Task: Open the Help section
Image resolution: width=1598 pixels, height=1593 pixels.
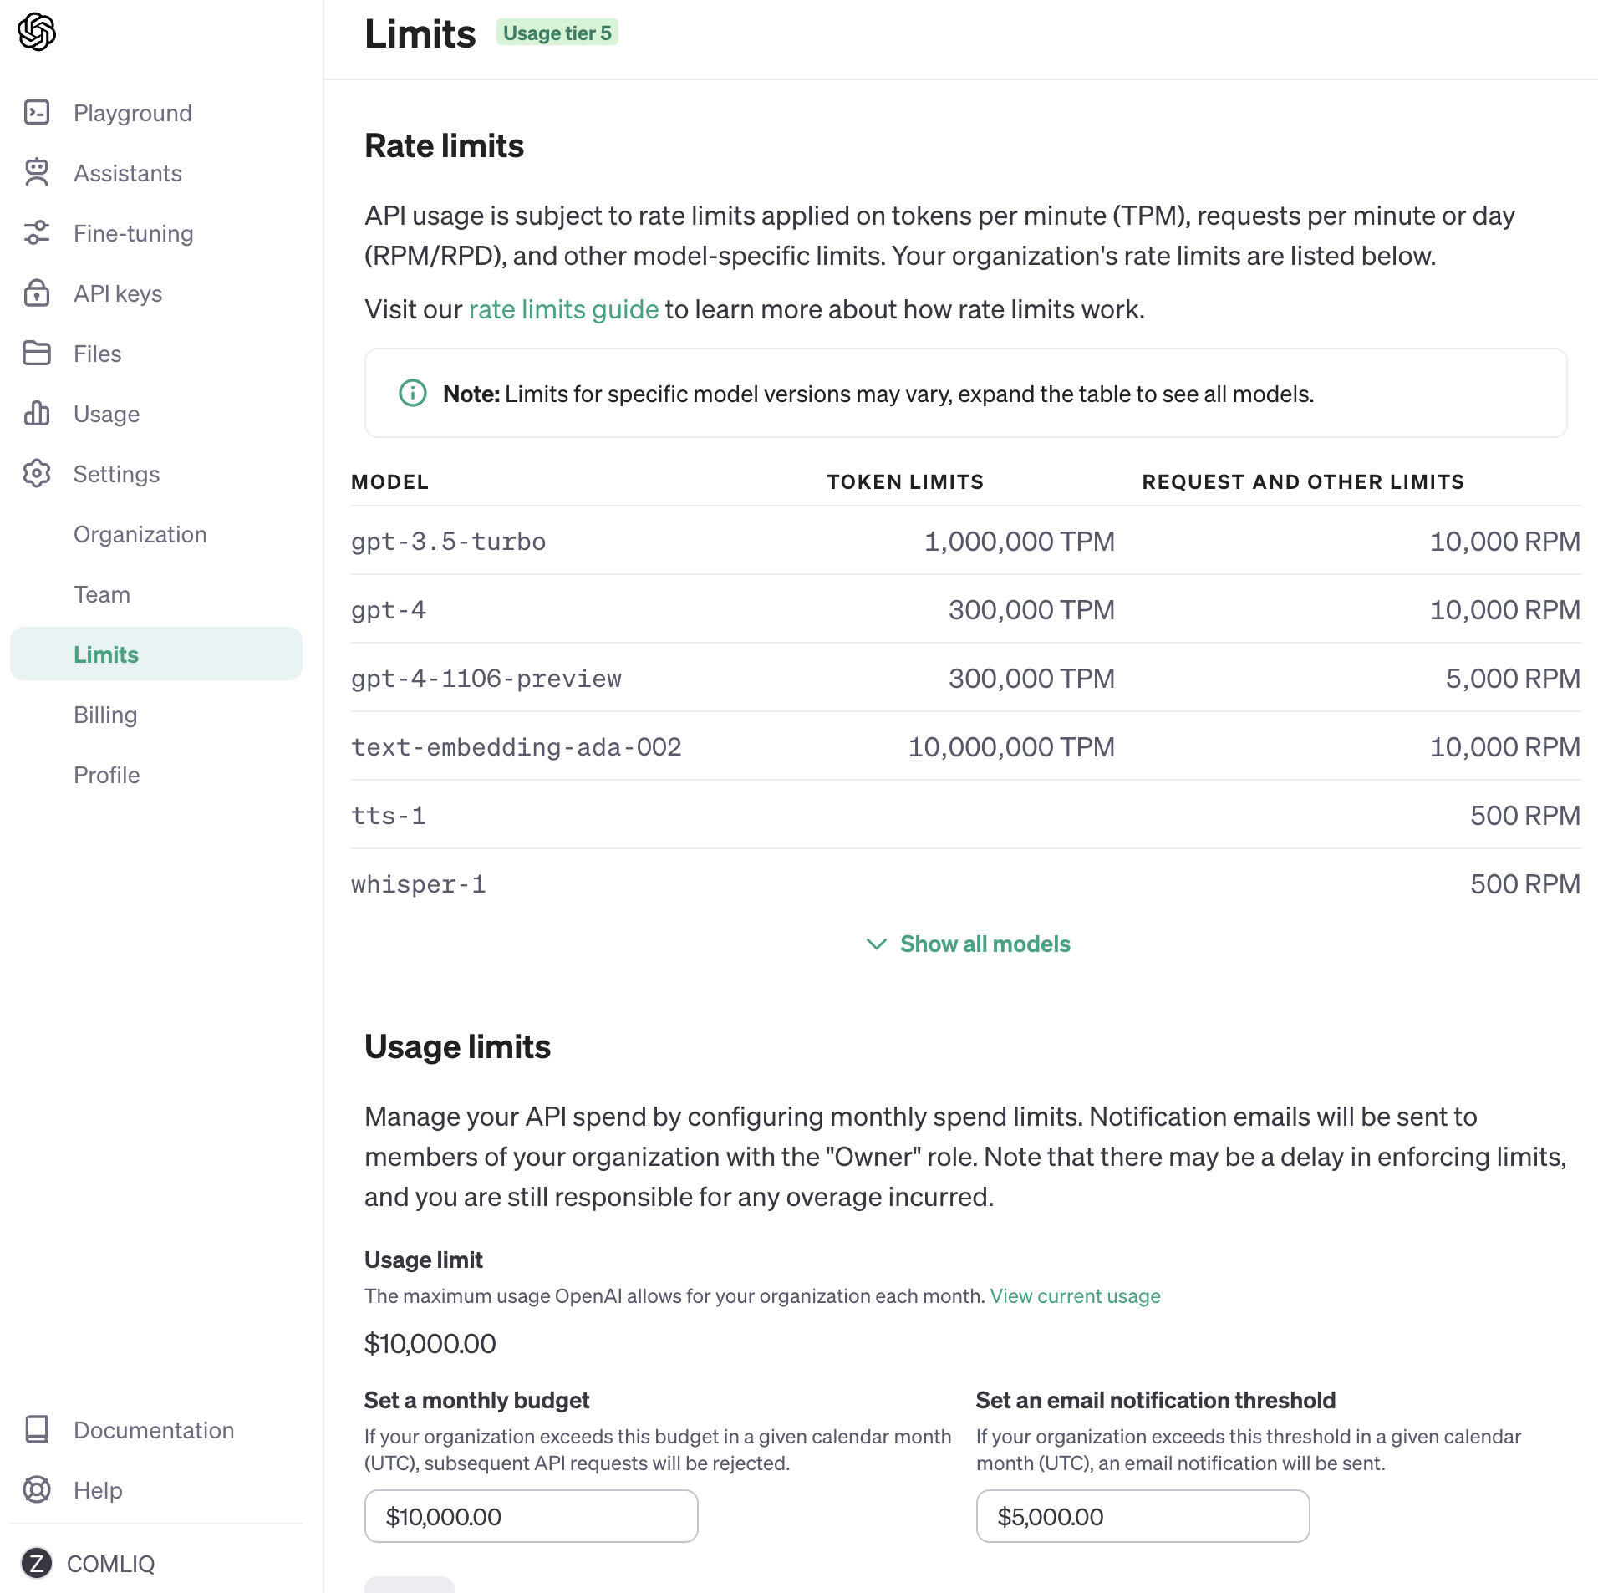Action: tap(98, 1490)
